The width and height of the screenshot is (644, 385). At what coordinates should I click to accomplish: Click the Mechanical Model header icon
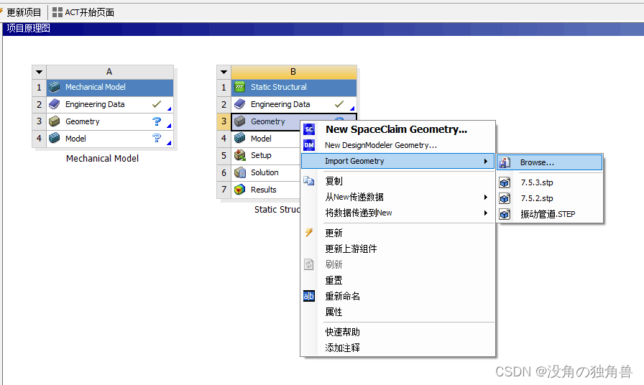point(55,87)
